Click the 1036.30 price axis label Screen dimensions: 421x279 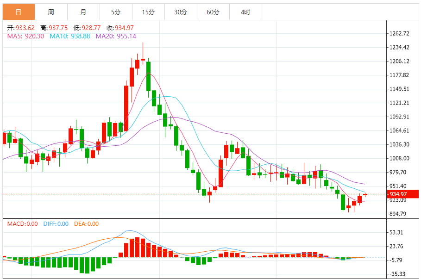tap(399, 145)
